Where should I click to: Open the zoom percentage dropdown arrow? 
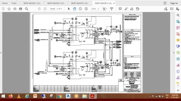coord(98,9)
